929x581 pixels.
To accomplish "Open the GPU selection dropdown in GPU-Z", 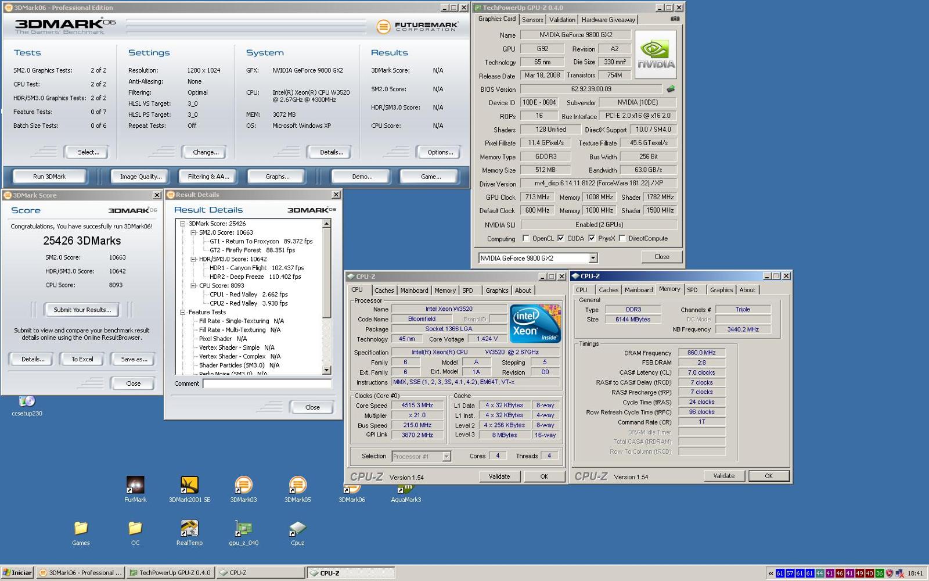I will click(x=593, y=258).
